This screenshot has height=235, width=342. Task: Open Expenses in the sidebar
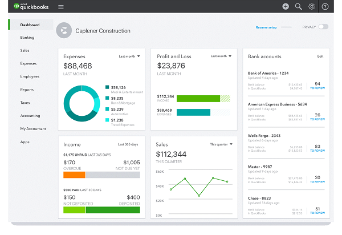(28, 63)
